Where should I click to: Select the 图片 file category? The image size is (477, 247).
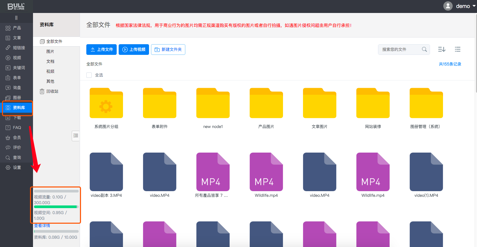point(50,52)
